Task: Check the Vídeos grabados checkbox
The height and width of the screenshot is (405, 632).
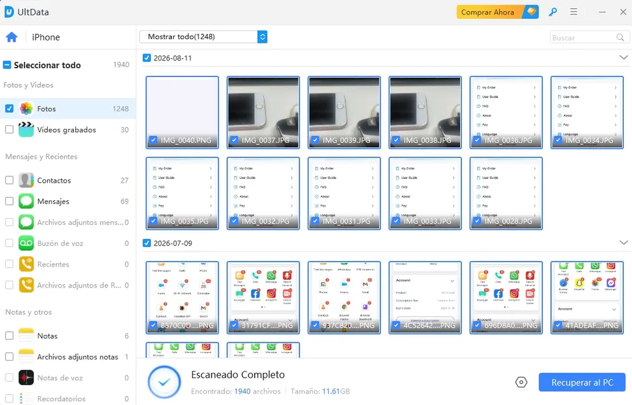Action: click(9, 130)
